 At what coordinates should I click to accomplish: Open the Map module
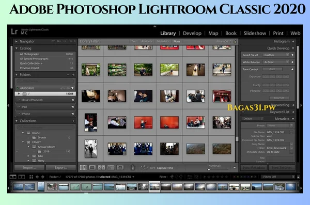pyautogui.click(x=213, y=33)
